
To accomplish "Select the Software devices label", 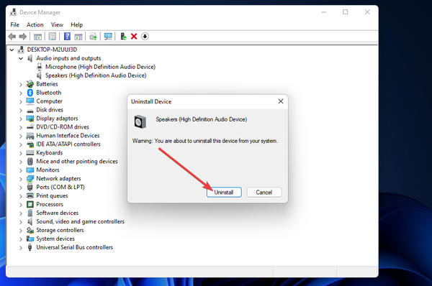I will 58,213.
